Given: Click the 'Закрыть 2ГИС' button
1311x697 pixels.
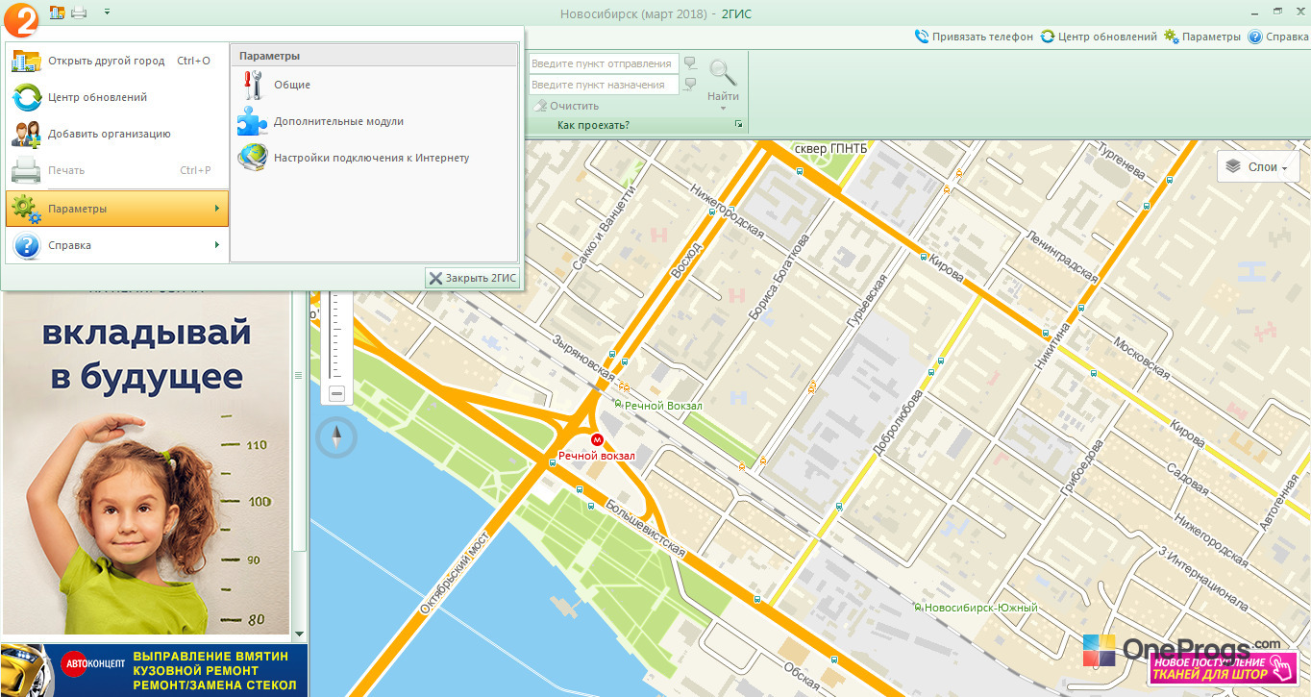Looking at the screenshot, I should 472,278.
